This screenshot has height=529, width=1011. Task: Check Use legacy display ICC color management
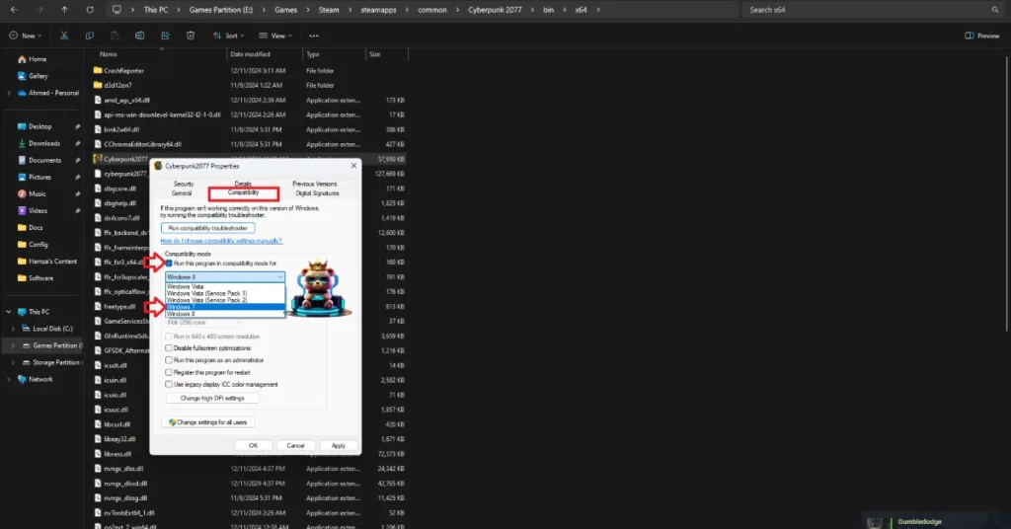pos(169,385)
